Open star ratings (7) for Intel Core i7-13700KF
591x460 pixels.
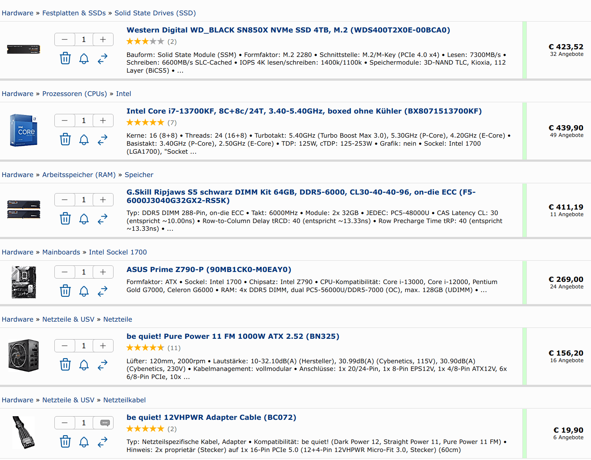(151, 123)
